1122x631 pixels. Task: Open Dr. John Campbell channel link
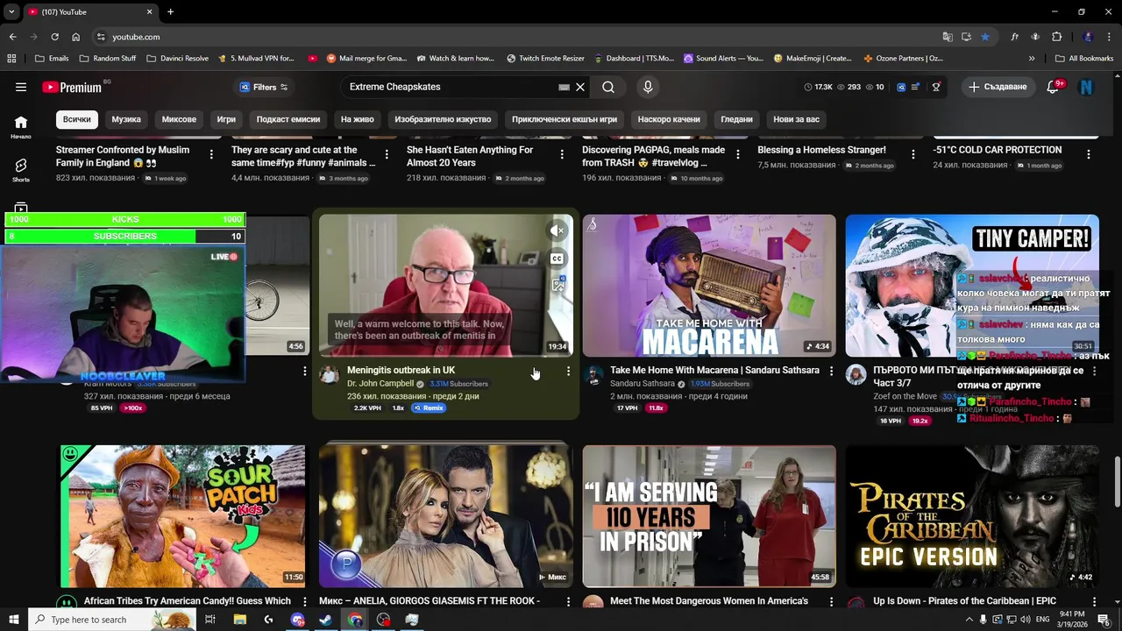tap(381, 384)
